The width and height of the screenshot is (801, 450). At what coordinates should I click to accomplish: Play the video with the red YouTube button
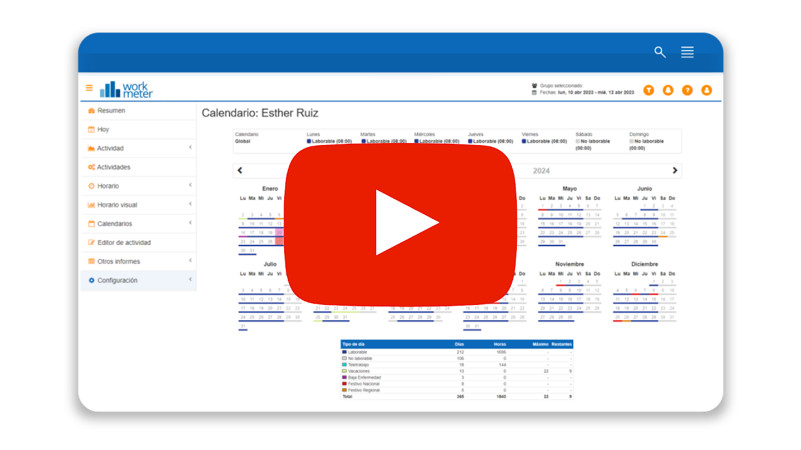tap(400, 223)
